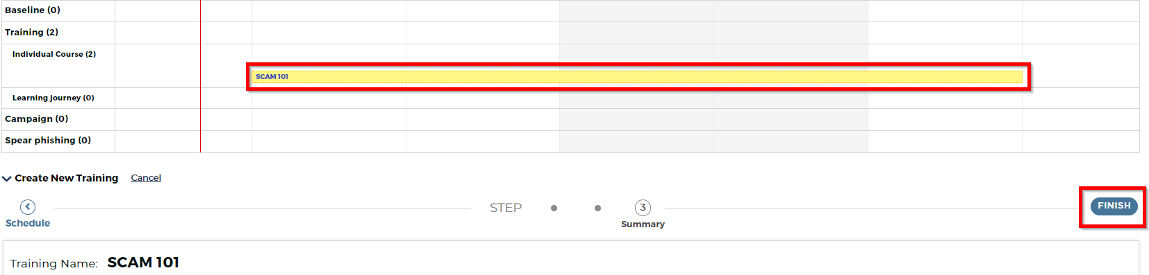The width and height of the screenshot is (1149, 275).
Task: Click the SCAM 101 label inside the bar
Action: point(272,77)
